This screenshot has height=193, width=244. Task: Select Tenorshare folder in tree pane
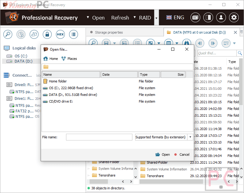107,175
